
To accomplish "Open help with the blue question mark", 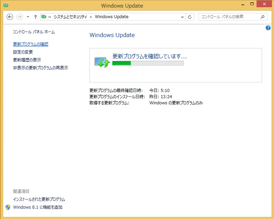I will click(x=268, y=28).
